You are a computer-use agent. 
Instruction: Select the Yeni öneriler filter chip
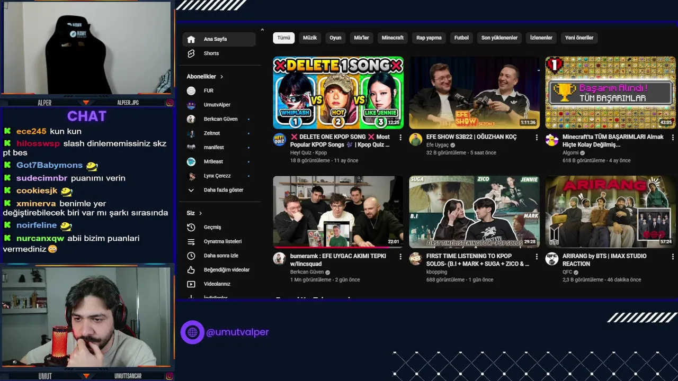[x=579, y=38]
